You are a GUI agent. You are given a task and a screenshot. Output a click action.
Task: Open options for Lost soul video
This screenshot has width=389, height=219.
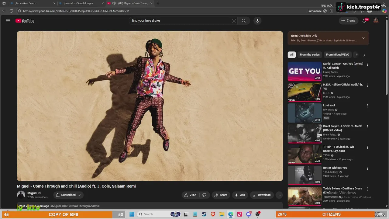(367, 106)
